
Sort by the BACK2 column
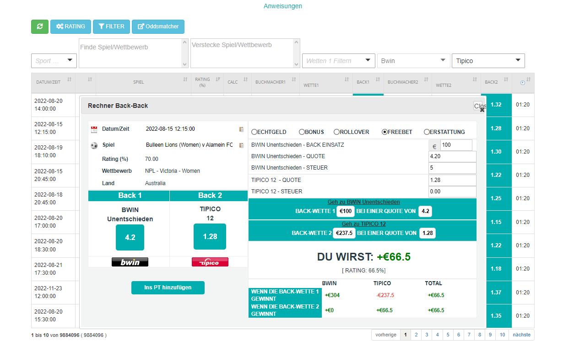[x=496, y=83]
